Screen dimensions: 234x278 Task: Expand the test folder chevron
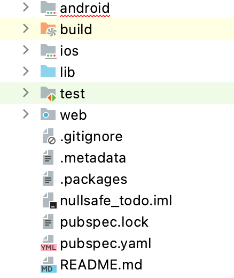(26, 93)
